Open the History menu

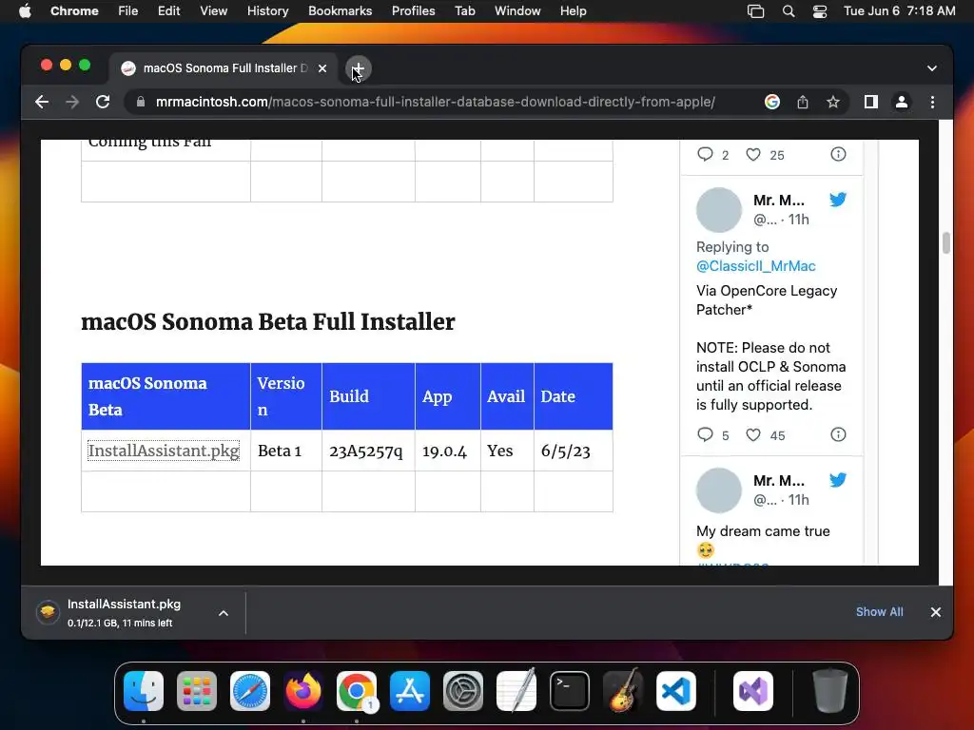click(267, 11)
